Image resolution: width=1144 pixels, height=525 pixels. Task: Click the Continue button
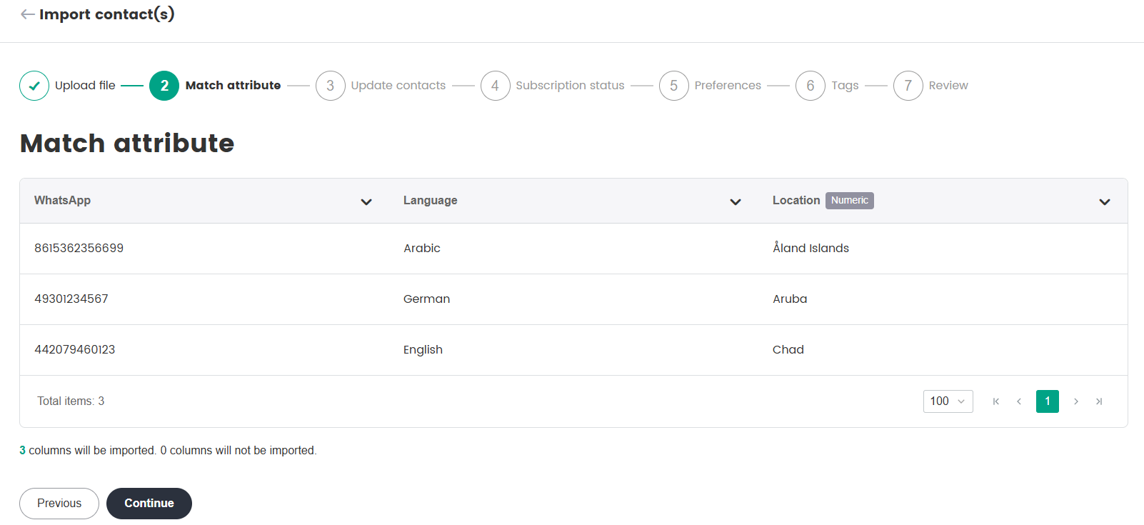coord(149,504)
